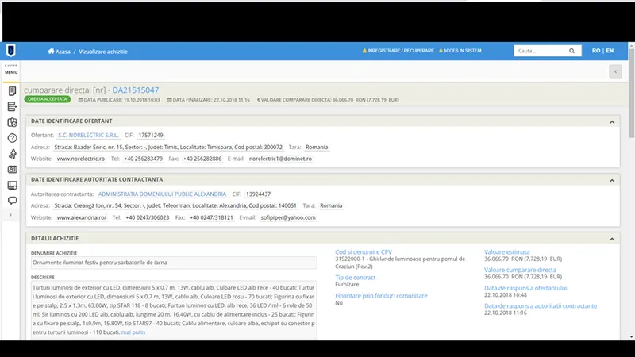The image size is (635, 357).
Task: Expand the sidebar with the bottom chevron
Action: pyautogui.click(x=10, y=215)
